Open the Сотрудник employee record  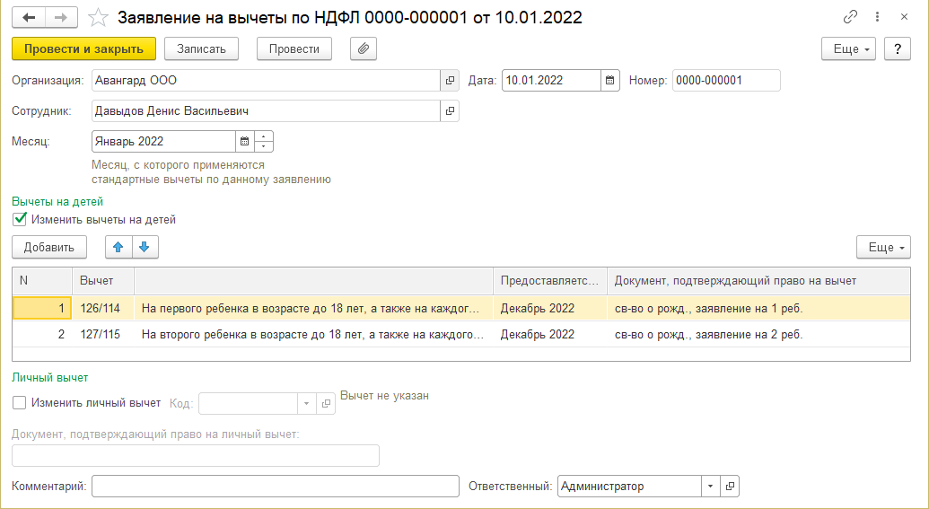tap(451, 111)
